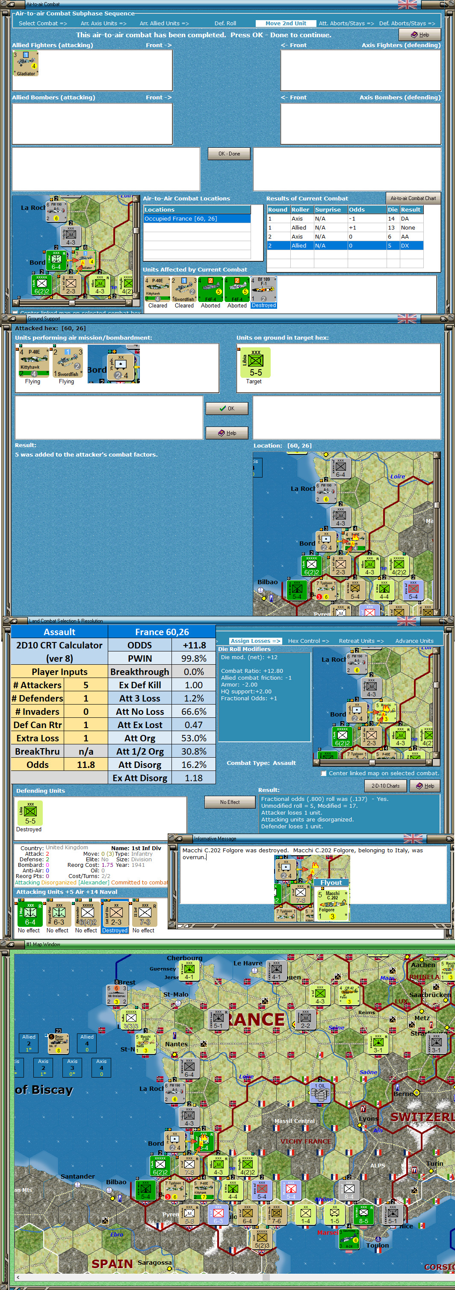Click the 5(2)3 HQ unit near Spain coast
The height and width of the screenshot is (1290, 455).
tap(262, 1239)
